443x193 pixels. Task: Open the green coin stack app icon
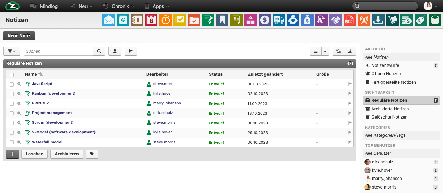tap(407, 20)
